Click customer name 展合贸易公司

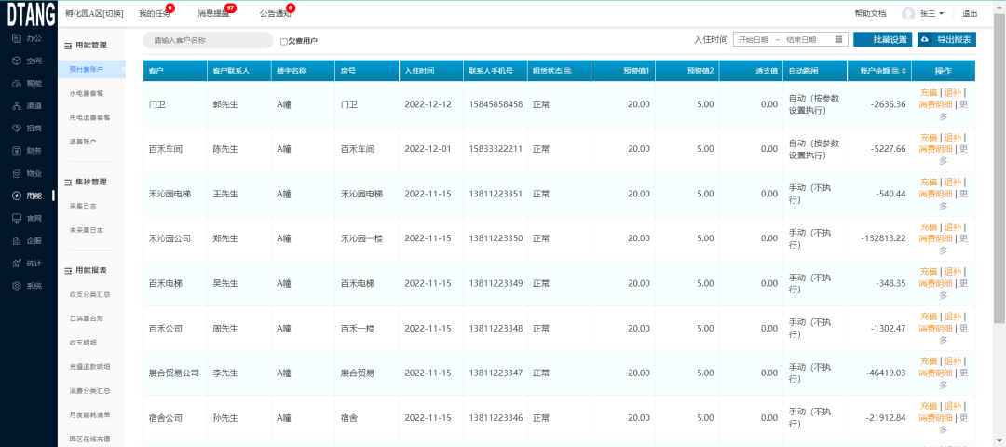174,373
